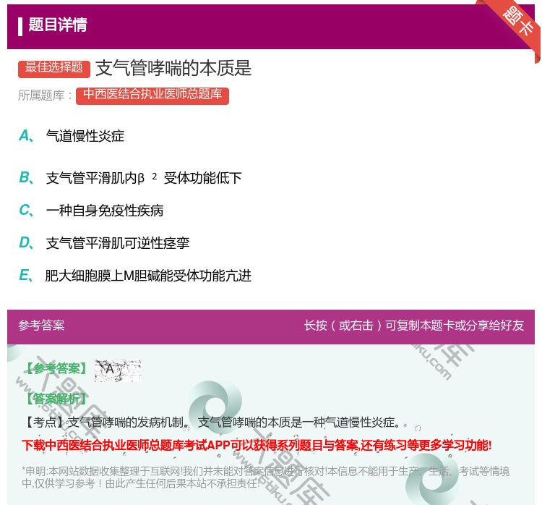The height and width of the screenshot is (505, 542).
Task: Click the 【答案解析】 label
Action: (56, 399)
